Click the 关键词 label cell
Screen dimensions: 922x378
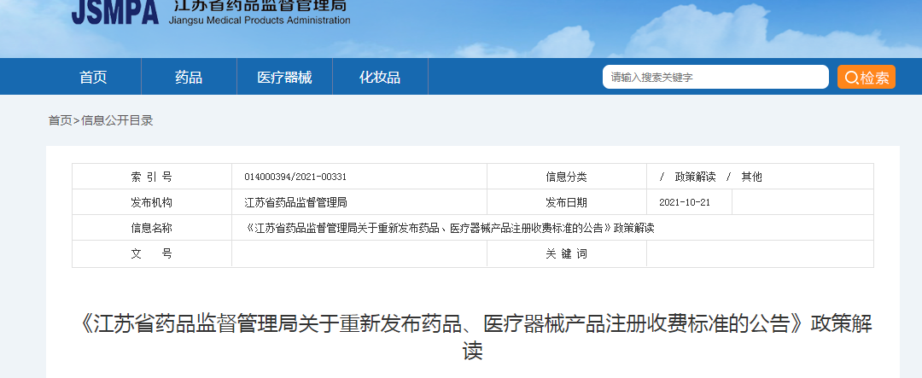click(x=566, y=254)
